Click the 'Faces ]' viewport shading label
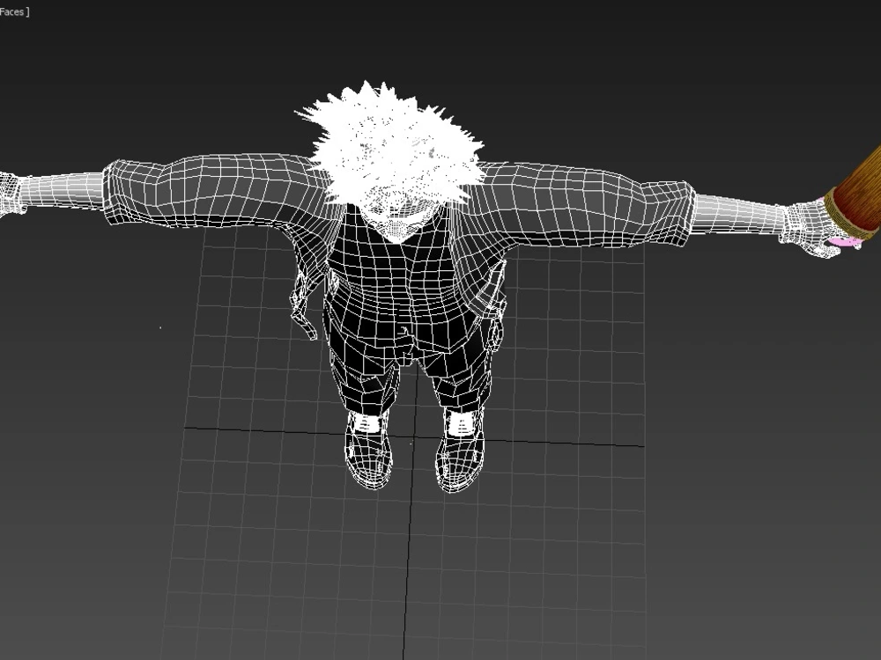Image resolution: width=881 pixels, height=660 pixels. click(x=14, y=11)
